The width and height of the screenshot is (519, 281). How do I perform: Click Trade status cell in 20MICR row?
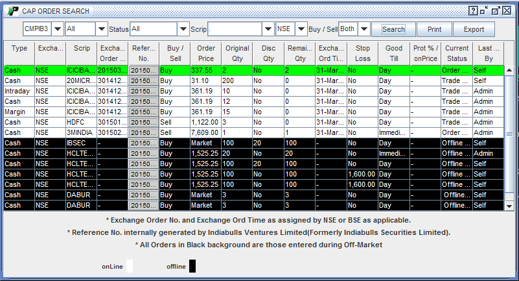tap(457, 81)
